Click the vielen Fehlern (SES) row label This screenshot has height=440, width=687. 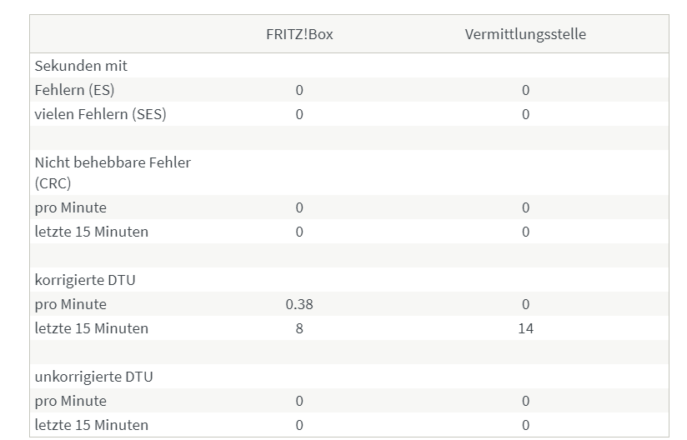pos(100,114)
